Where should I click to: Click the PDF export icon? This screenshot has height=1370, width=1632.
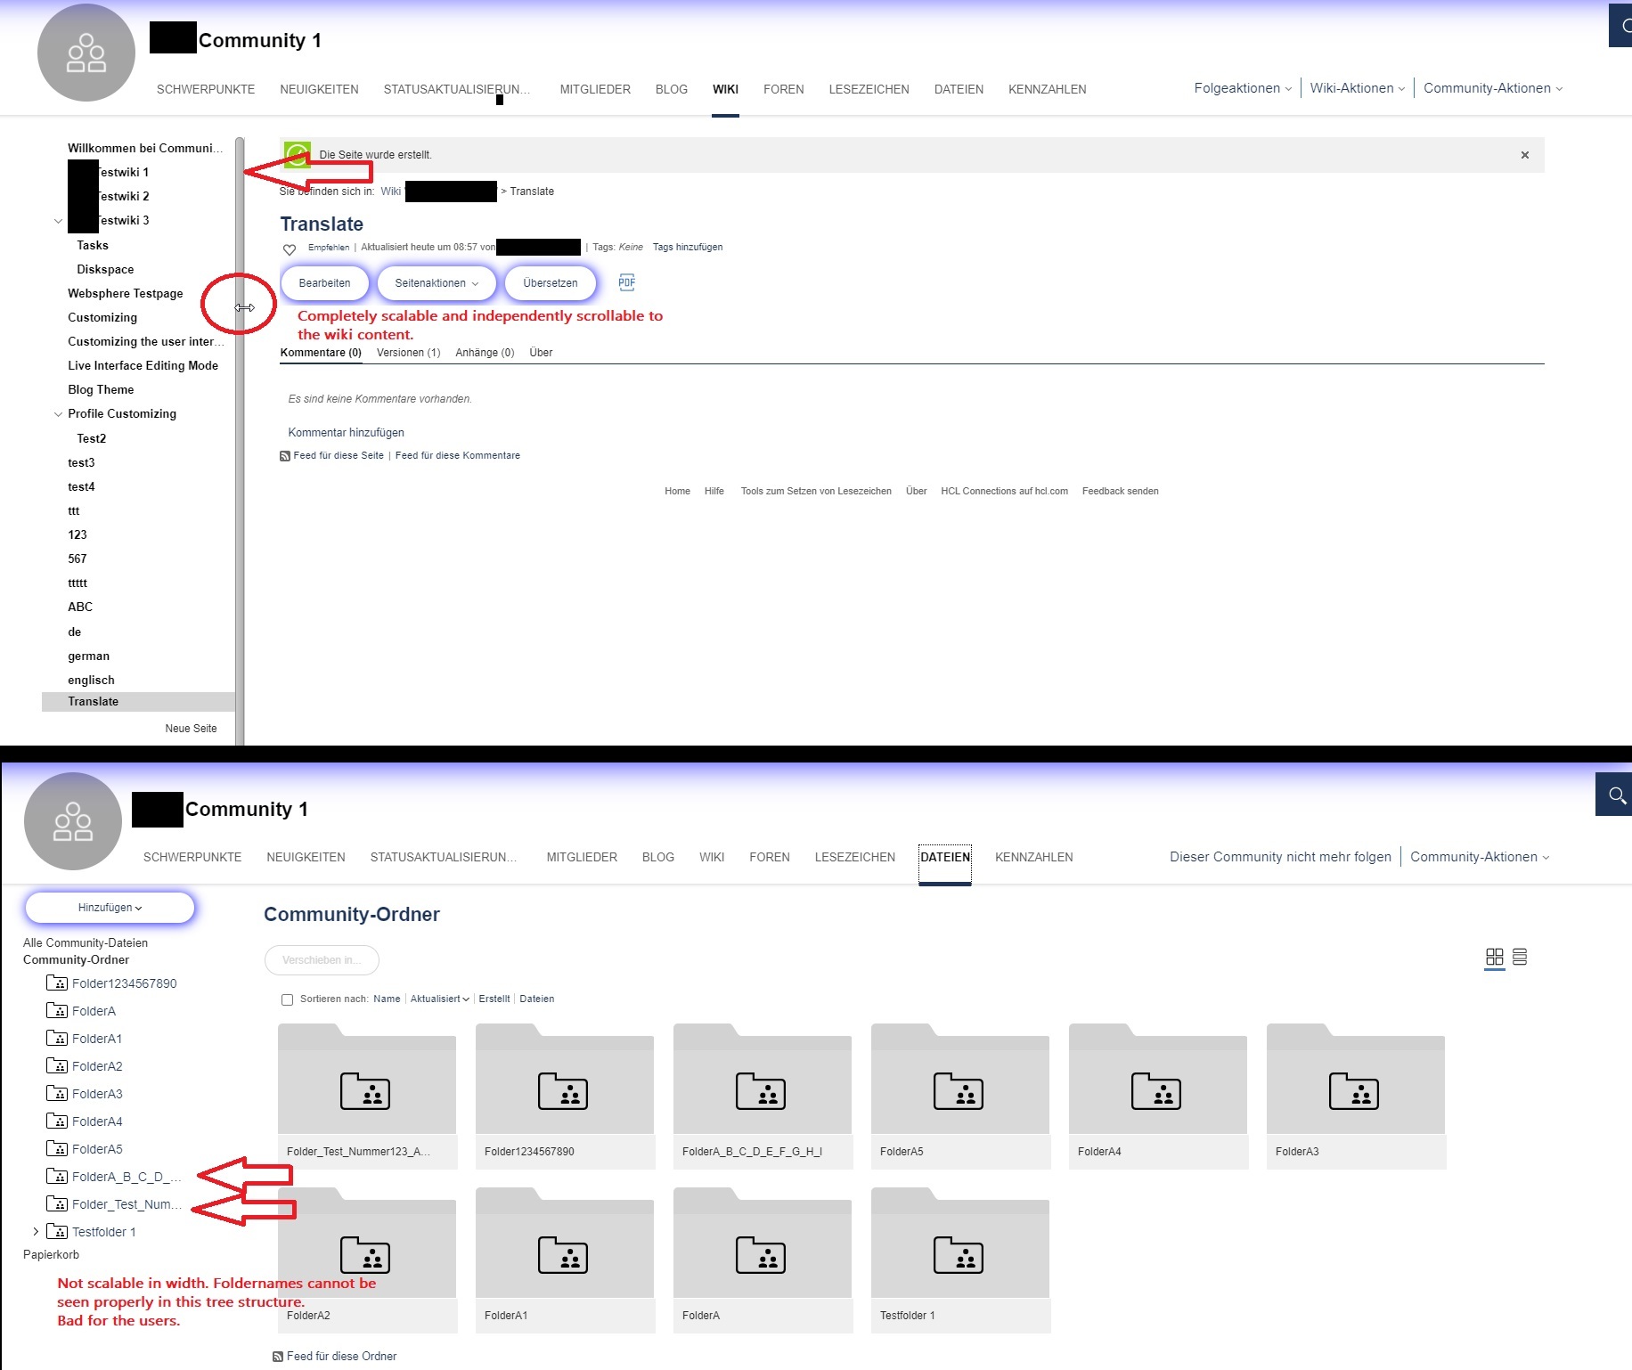pos(626,282)
